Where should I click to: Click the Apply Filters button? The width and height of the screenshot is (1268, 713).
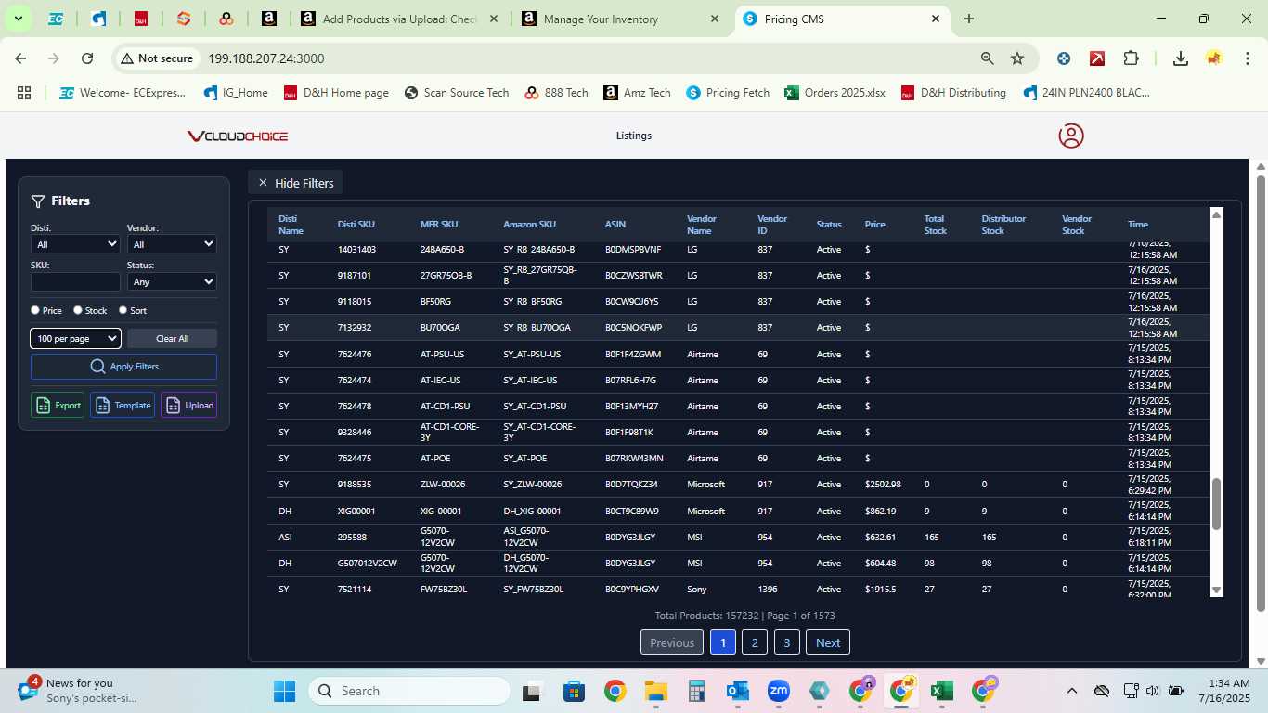coord(123,367)
